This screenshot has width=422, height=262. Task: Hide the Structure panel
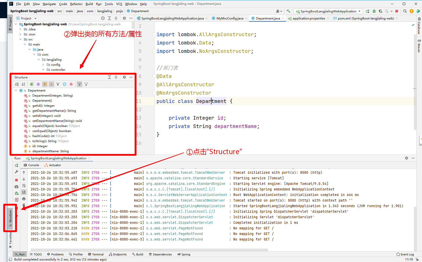pyautogui.click(x=131, y=77)
